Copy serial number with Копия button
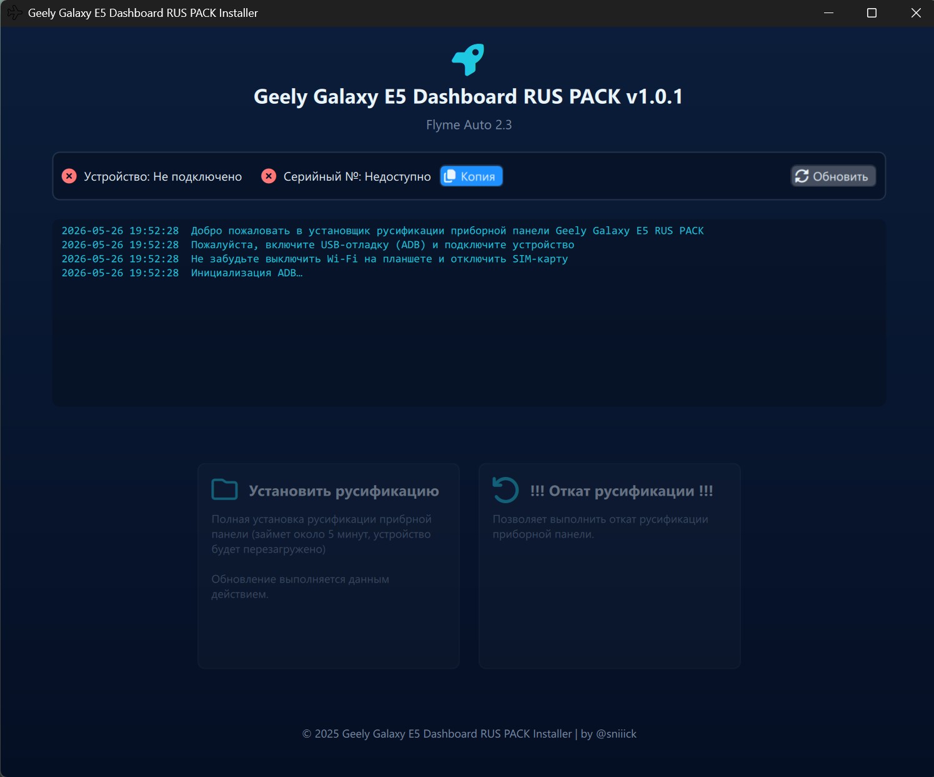Screen dimensions: 934x777 coord(471,176)
